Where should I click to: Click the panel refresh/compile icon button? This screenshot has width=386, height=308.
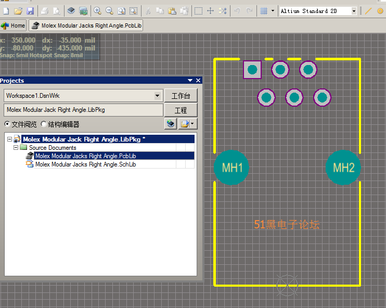click(x=171, y=124)
